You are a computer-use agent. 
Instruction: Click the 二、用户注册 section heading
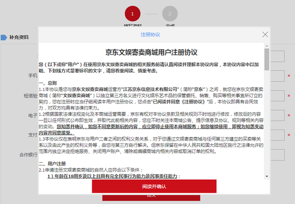53,164
